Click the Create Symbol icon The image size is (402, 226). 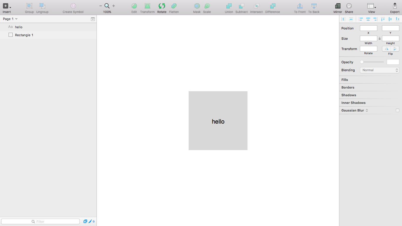73,6
